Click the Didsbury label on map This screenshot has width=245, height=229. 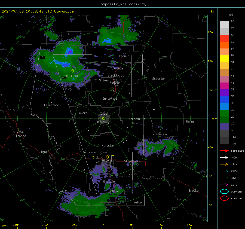coord(103,122)
